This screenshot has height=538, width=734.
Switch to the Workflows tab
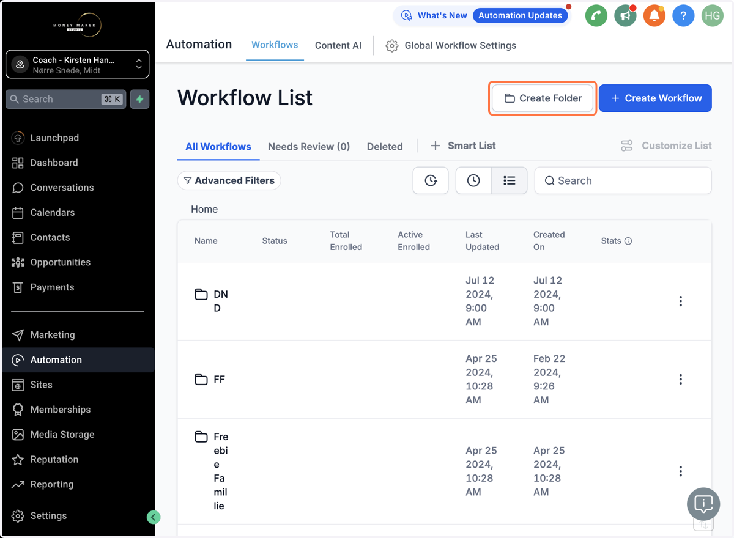pyautogui.click(x=275, y=45)
